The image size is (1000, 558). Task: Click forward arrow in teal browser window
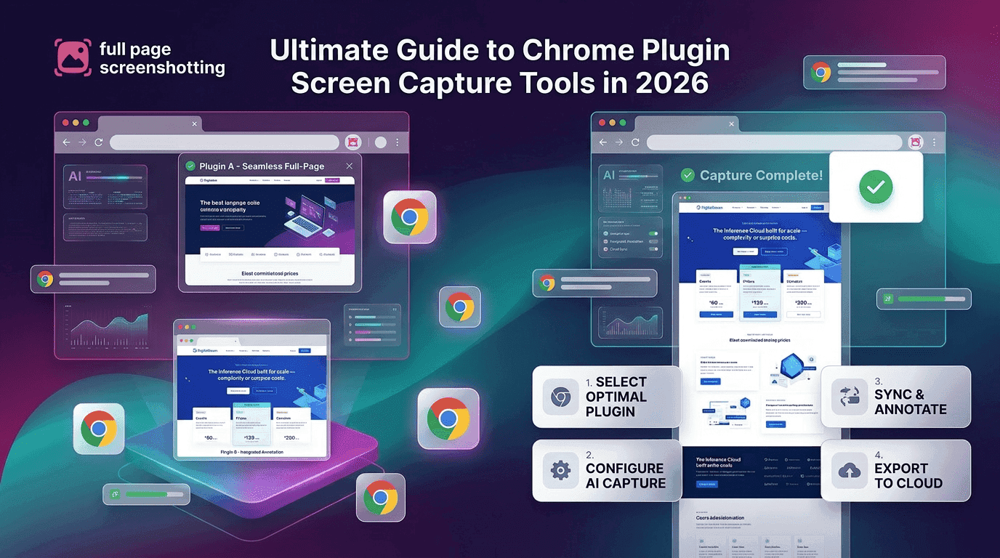click(x=619, y=142)
